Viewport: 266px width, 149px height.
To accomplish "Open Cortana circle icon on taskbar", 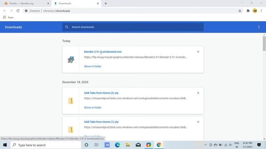I will [x=86, y=145].
